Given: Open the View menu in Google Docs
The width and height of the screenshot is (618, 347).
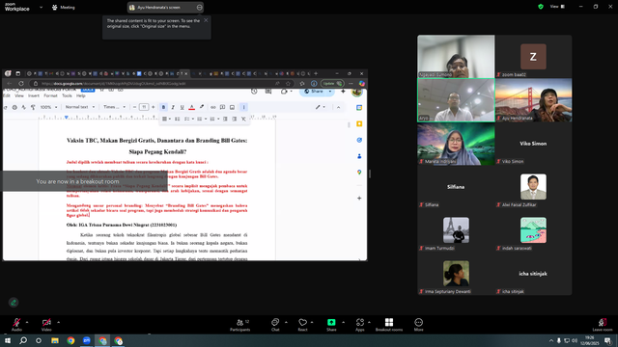Looking at the screenshot, I should coord(19,95).
